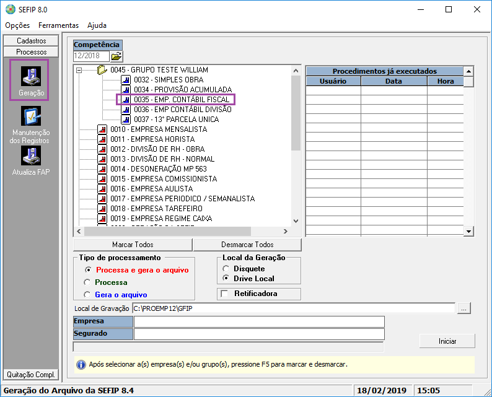Select tree row 0010 - EMPRESA MENSALISTA

[x=159, y=129]
